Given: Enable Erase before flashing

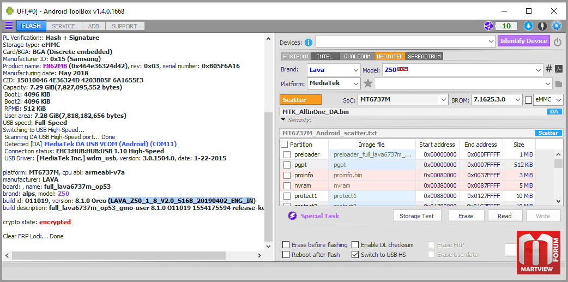Looking at the screenshot, I should (x=286, y=245).
